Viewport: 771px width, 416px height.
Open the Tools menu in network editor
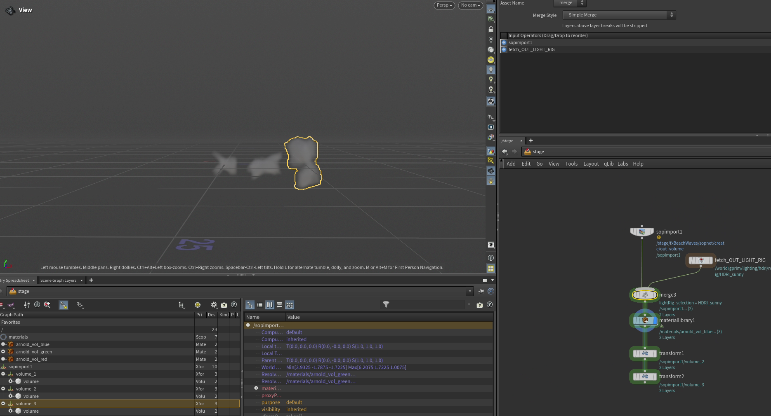[571, 164]
